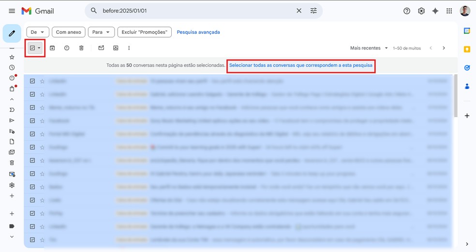Open the Mais recentes sort dropdown

point(369,48)
